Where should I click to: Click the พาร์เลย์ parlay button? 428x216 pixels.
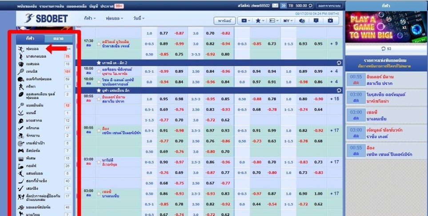coord(224,21)
